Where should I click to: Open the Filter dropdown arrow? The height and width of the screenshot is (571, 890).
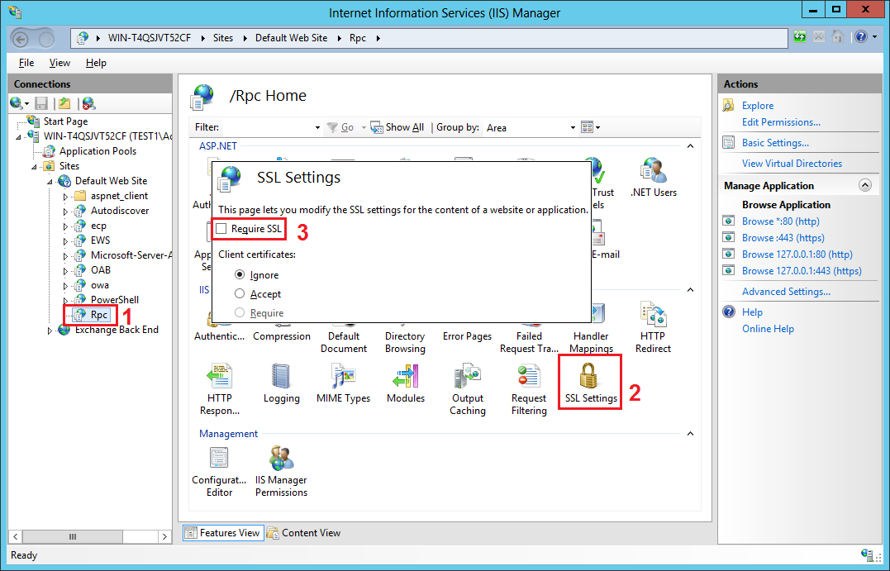317,128
